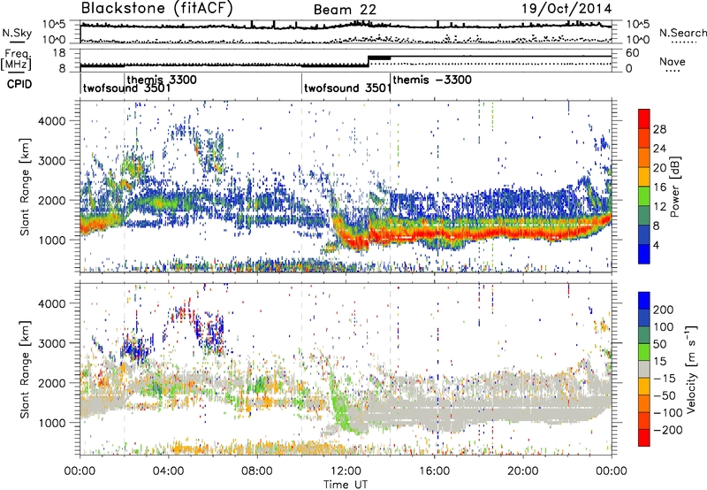Select the 28 label on Power colorbar
Image resolution: width=707 pixels, height=490 pixels.
click(x=659, y=129)
